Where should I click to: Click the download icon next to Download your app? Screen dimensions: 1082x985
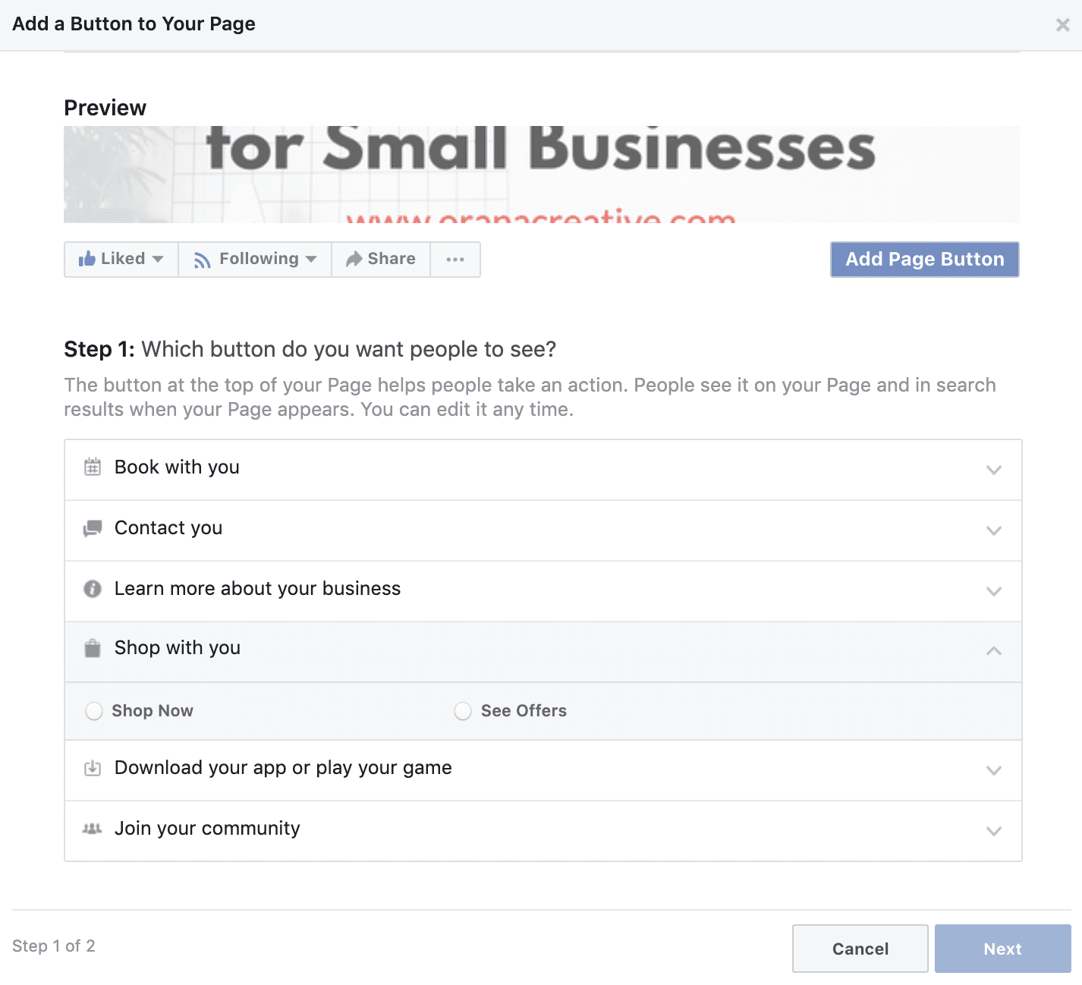click(x=92, y=768)
